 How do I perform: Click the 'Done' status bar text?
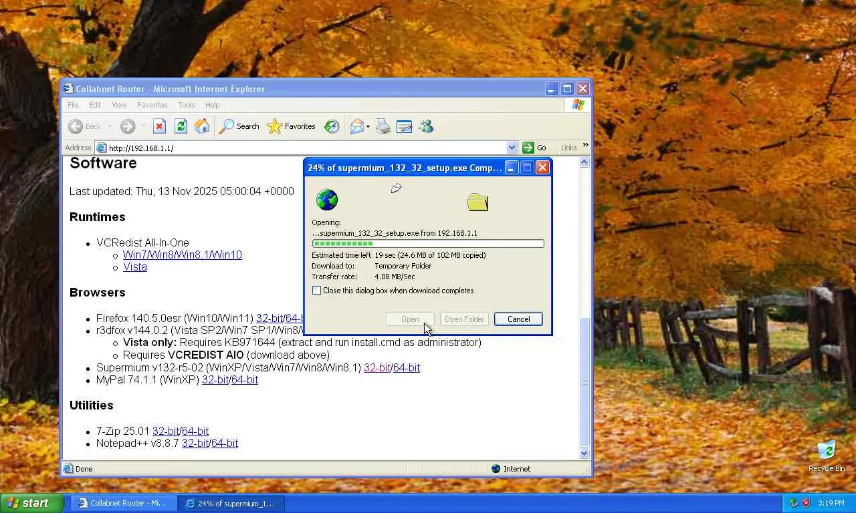click(84, 468)
